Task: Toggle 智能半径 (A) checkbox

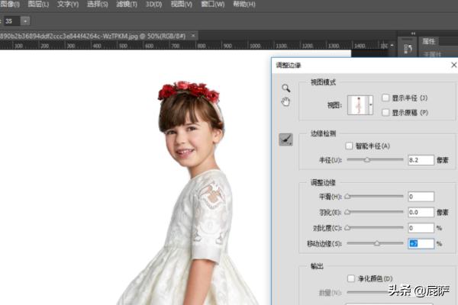Action: coord(349,146)
